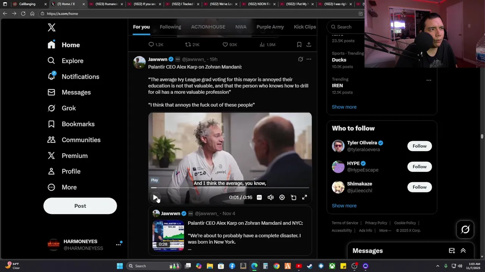Open quoted video thumbnail showing 0:28

[168, 236]
